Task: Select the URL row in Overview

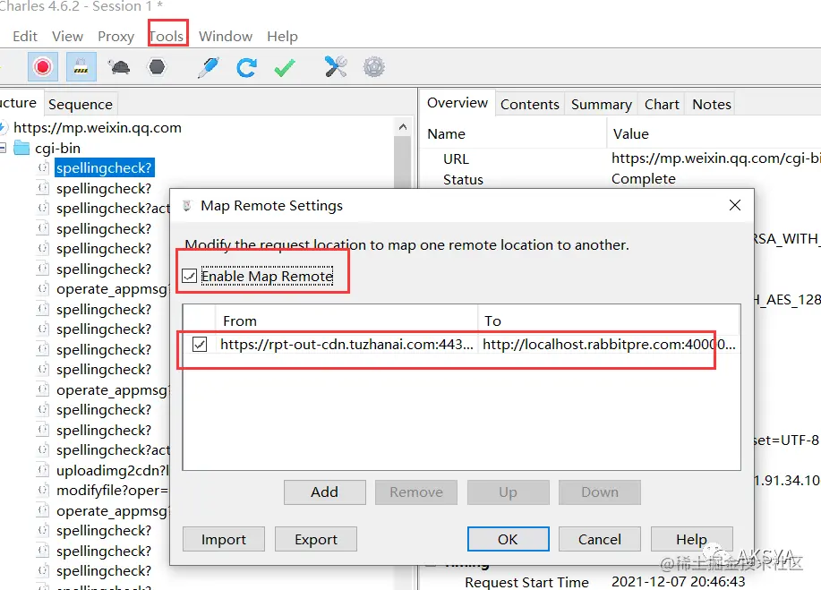Action: coord(620,158)
